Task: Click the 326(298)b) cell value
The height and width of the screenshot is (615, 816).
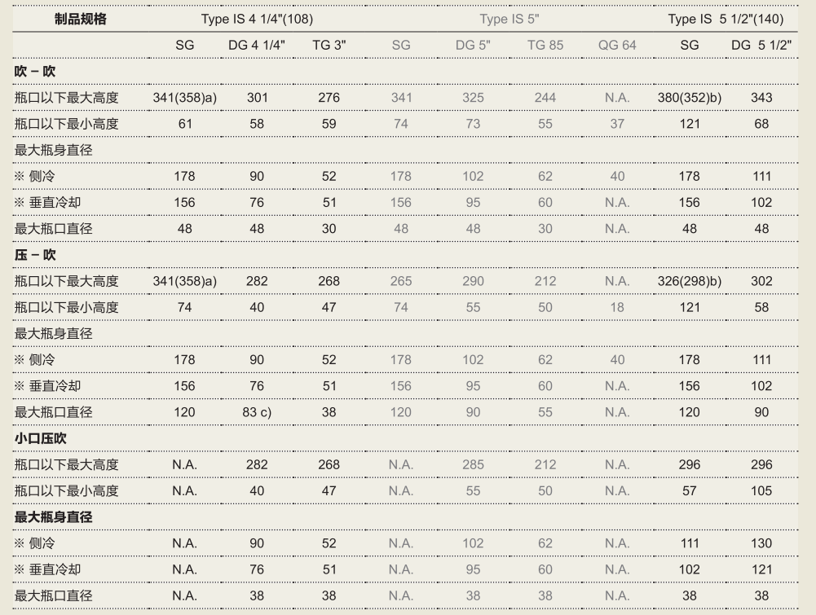Action: [x=690, y=281]
